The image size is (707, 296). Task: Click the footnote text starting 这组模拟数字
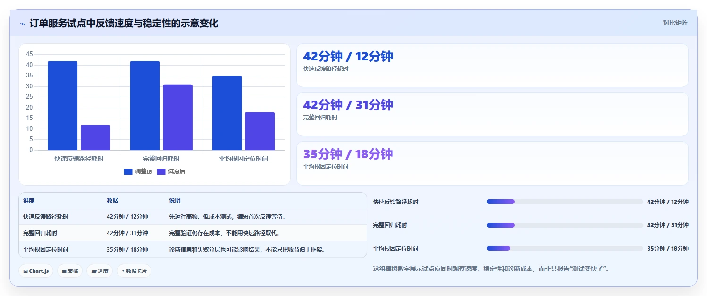point(491,269)
